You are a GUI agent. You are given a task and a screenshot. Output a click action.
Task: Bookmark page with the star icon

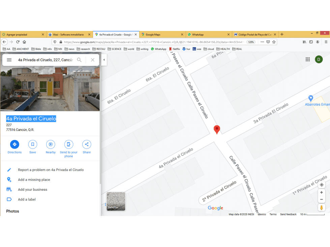click(274, 42)
